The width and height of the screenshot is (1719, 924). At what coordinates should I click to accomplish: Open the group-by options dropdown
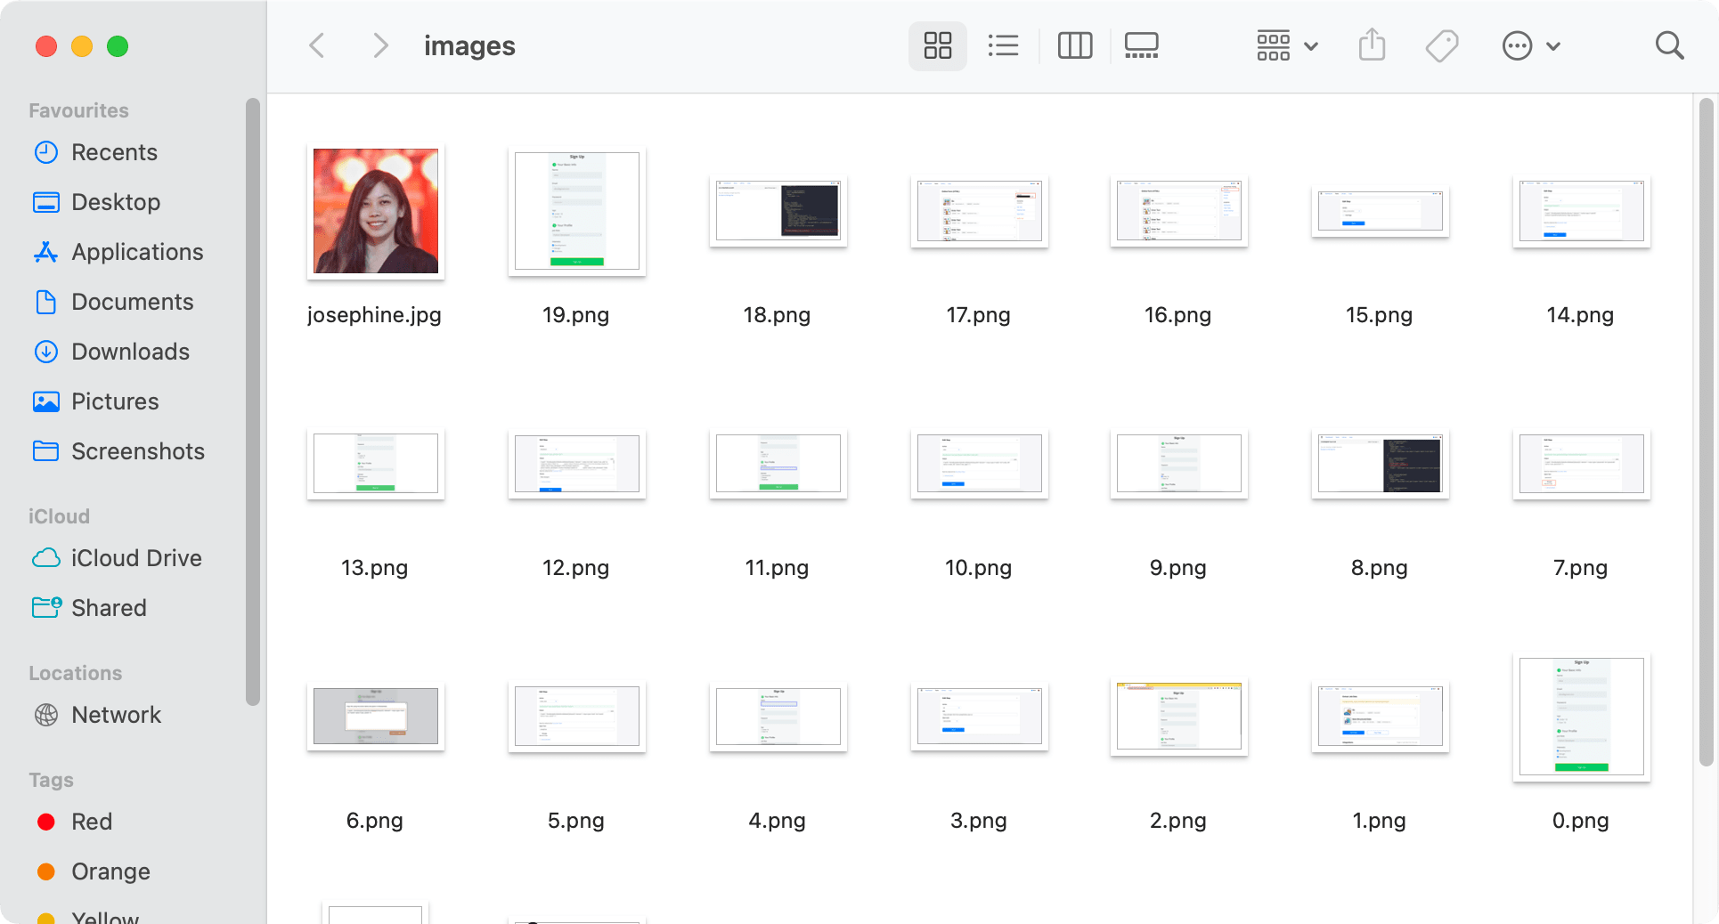coord(1287,45)
